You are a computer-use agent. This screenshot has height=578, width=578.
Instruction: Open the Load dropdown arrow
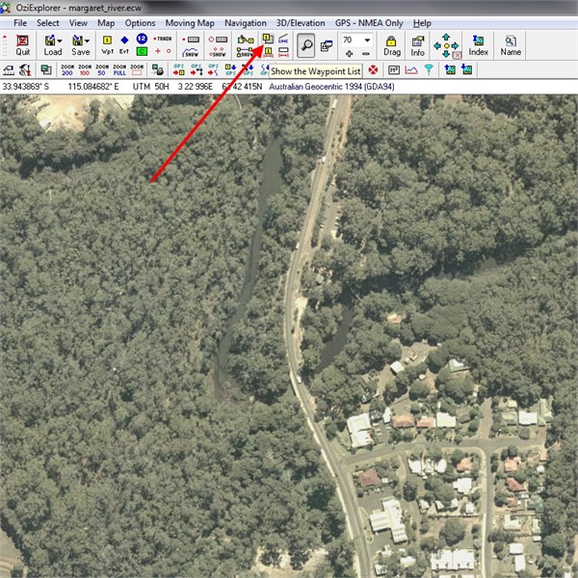coord(60,40)
